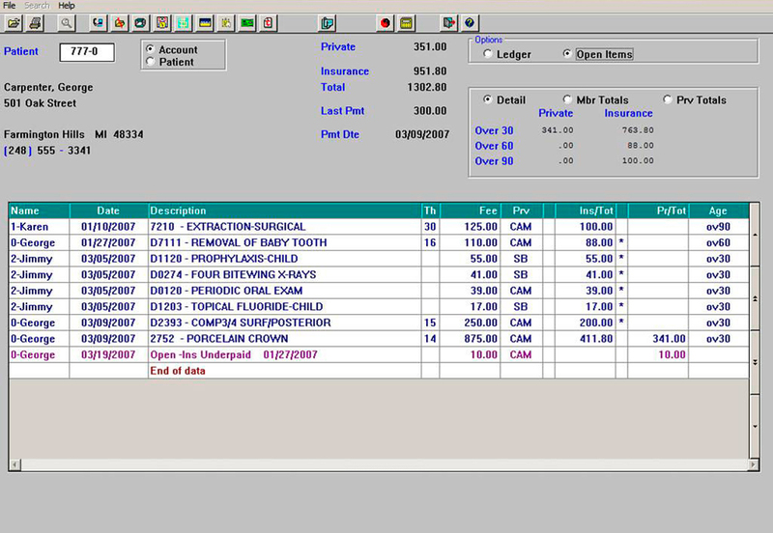Click the Fee column header
Image resolution: width=773 pixels, height=533 pixels.
[471, 210]
